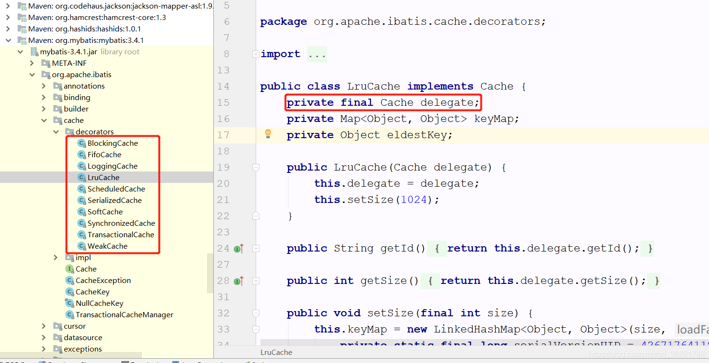709x363 pixels.
Task: Click the LoggingCache class icon
Action: point(81,166)
